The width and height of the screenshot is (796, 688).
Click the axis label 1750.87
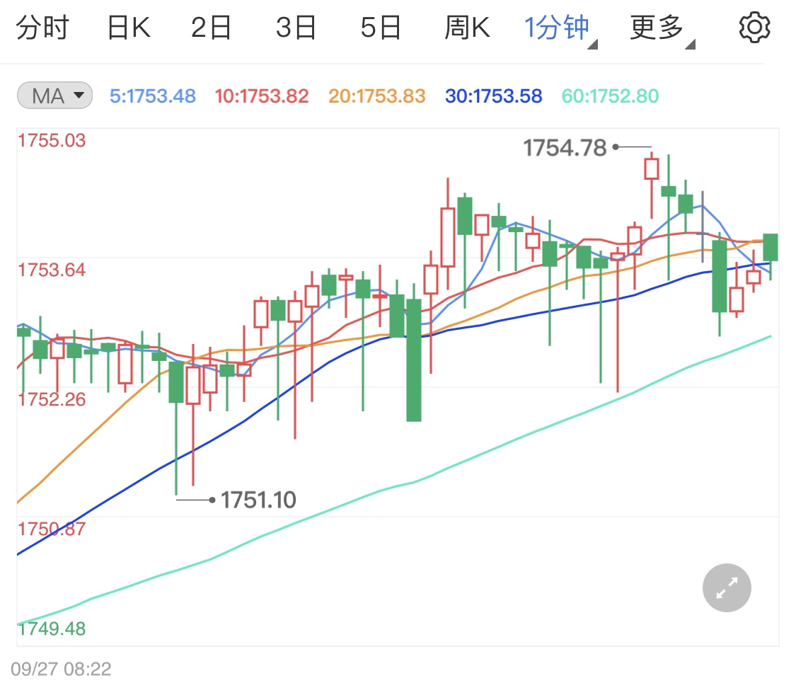[x=52, y=529]
